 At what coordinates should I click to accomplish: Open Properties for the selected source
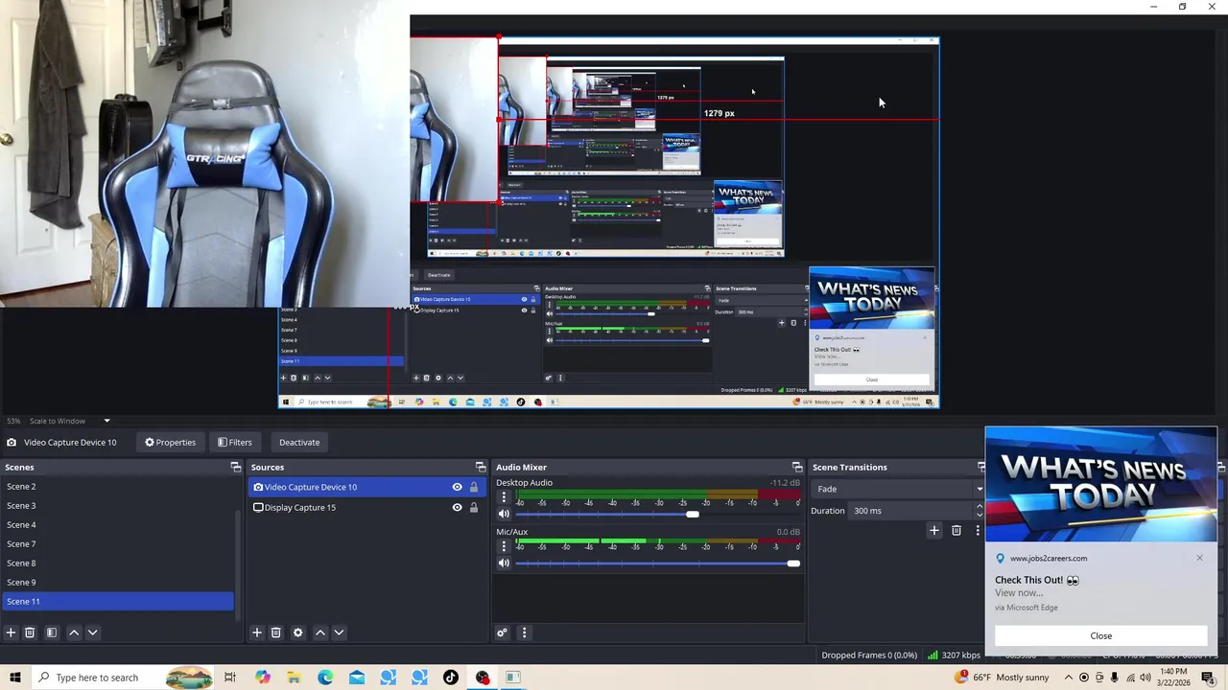(x=170, y=442)
